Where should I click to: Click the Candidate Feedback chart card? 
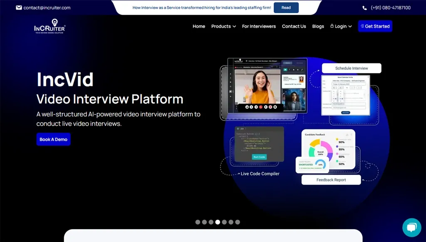328,149
